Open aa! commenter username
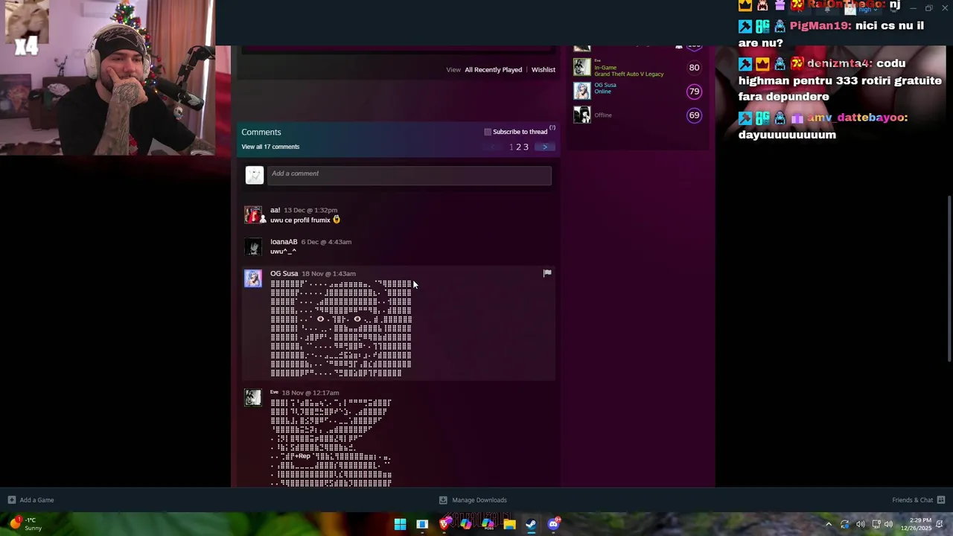Image resolution: width=953 pixels, height=536 pixels. [x=275, y=210]
